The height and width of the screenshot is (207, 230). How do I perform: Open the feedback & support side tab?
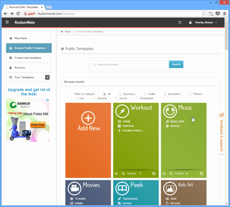pyautogui.click(x=221, y=133)
